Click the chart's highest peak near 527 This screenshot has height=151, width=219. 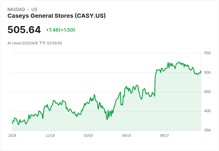pos(179,62)
